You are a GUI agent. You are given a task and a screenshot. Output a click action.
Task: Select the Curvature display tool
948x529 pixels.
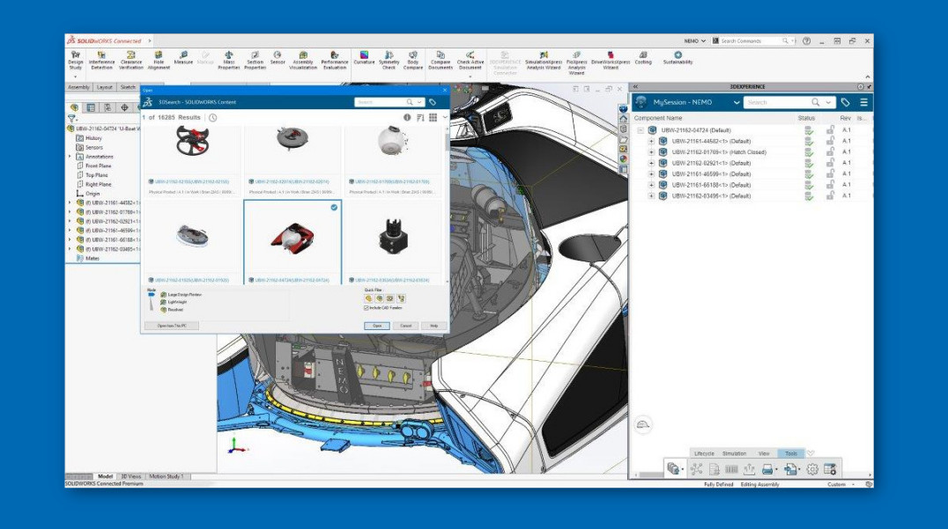pyautogui.click(x=366, y=58)
